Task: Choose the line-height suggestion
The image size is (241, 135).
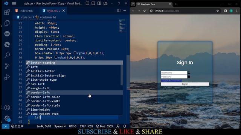Action: (x=73, y=109)
